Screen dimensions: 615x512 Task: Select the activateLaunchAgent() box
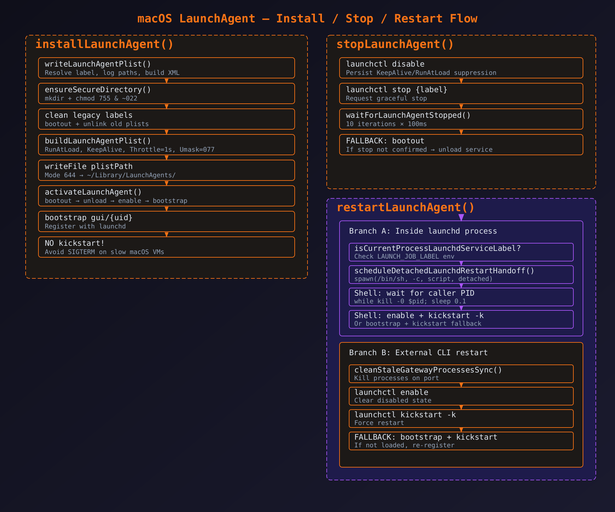[x=166, y=196]
